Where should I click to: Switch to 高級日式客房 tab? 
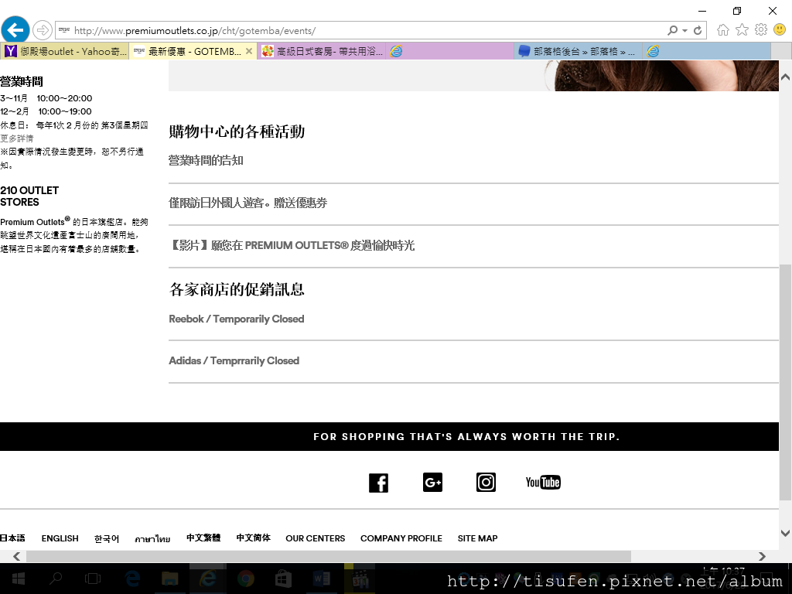tap(322, 51)
